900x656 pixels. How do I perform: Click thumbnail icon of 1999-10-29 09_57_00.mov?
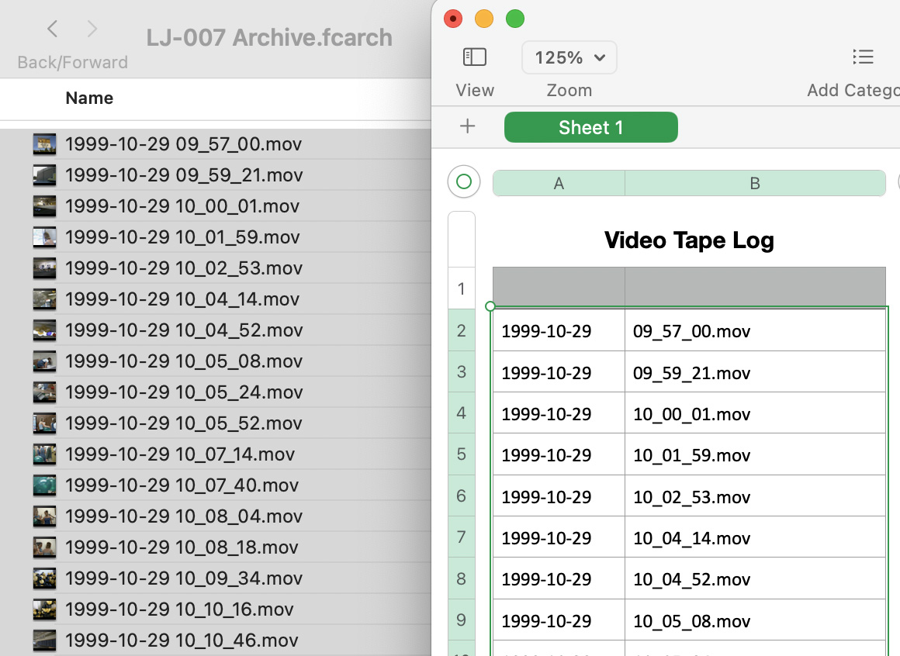click(44, 144)
